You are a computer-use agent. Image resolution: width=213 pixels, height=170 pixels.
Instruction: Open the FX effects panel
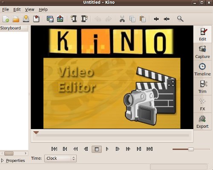click(x=202, y=104)
